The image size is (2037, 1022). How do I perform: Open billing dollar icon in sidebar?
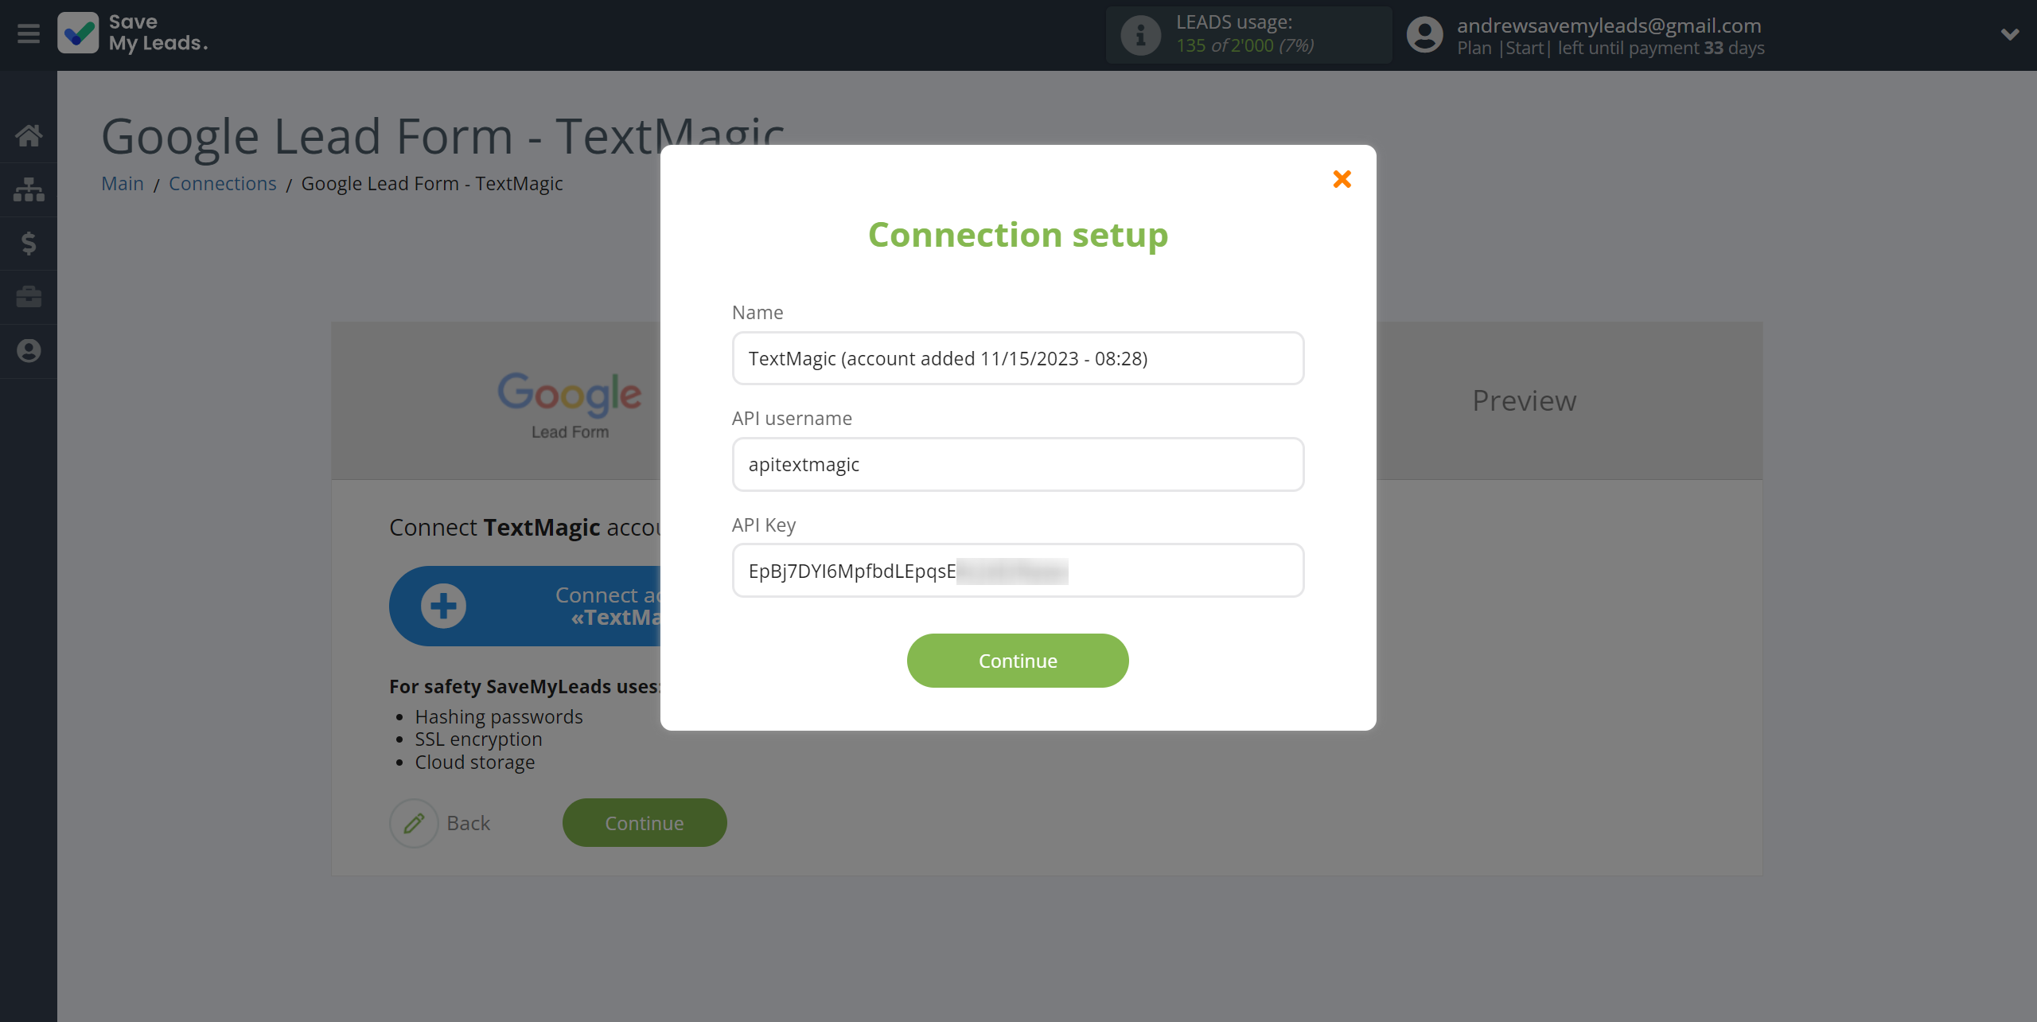pos(29,243)
